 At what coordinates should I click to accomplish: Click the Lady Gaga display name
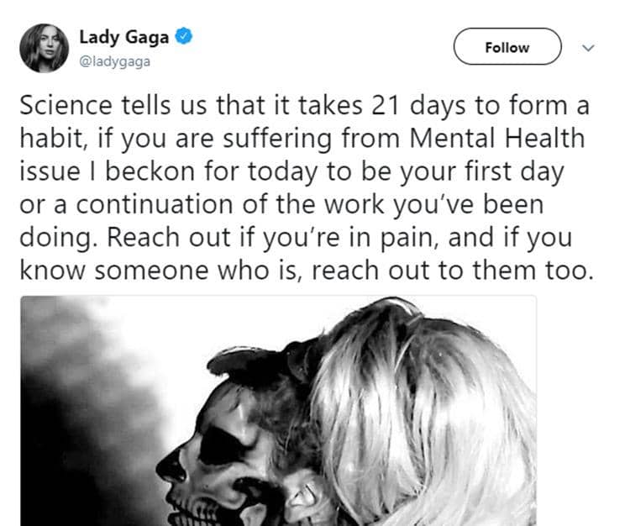[124, 37]
